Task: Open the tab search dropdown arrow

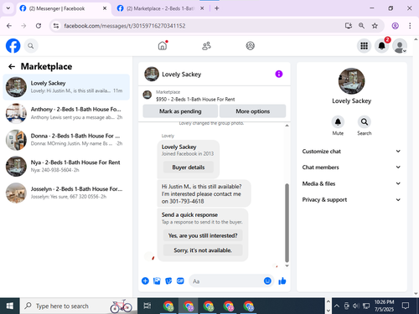Action: 8,8
